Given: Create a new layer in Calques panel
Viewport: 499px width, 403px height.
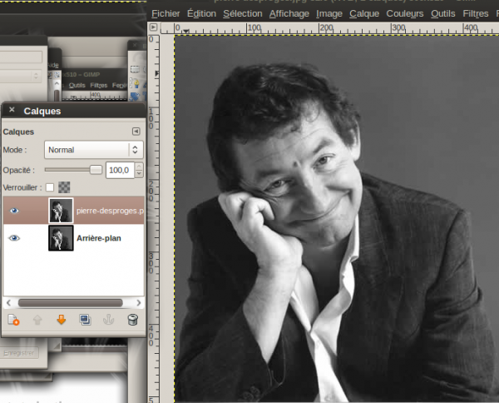Looking at the screenshot, I should [13, 320].
